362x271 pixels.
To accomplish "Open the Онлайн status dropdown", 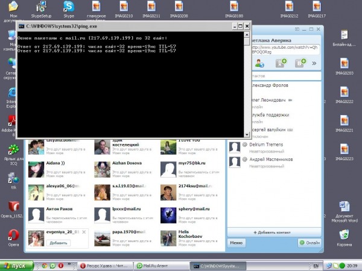I will 310,243.
